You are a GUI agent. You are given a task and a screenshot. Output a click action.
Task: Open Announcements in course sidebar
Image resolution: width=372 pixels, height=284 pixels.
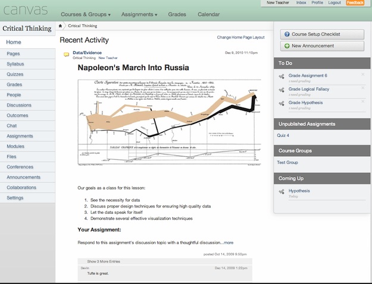tap(27, 177)
